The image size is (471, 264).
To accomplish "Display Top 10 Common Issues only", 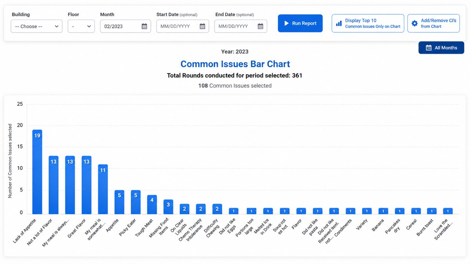I will [368, 23].
